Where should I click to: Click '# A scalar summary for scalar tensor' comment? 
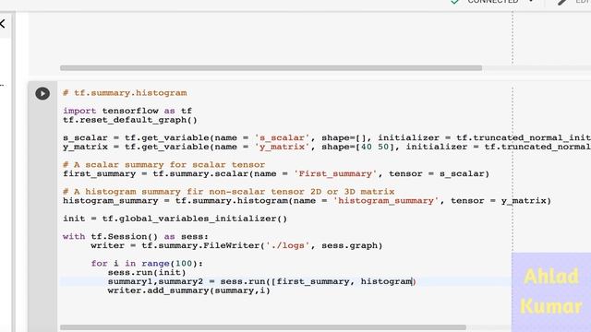click(164, 165)
